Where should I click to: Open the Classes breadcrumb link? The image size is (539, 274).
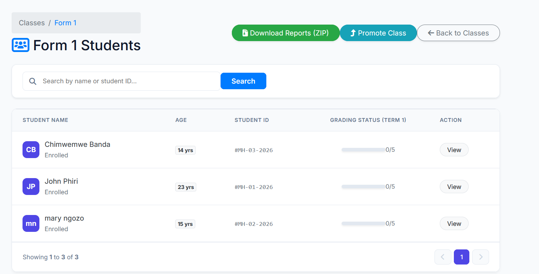point(32,23)
